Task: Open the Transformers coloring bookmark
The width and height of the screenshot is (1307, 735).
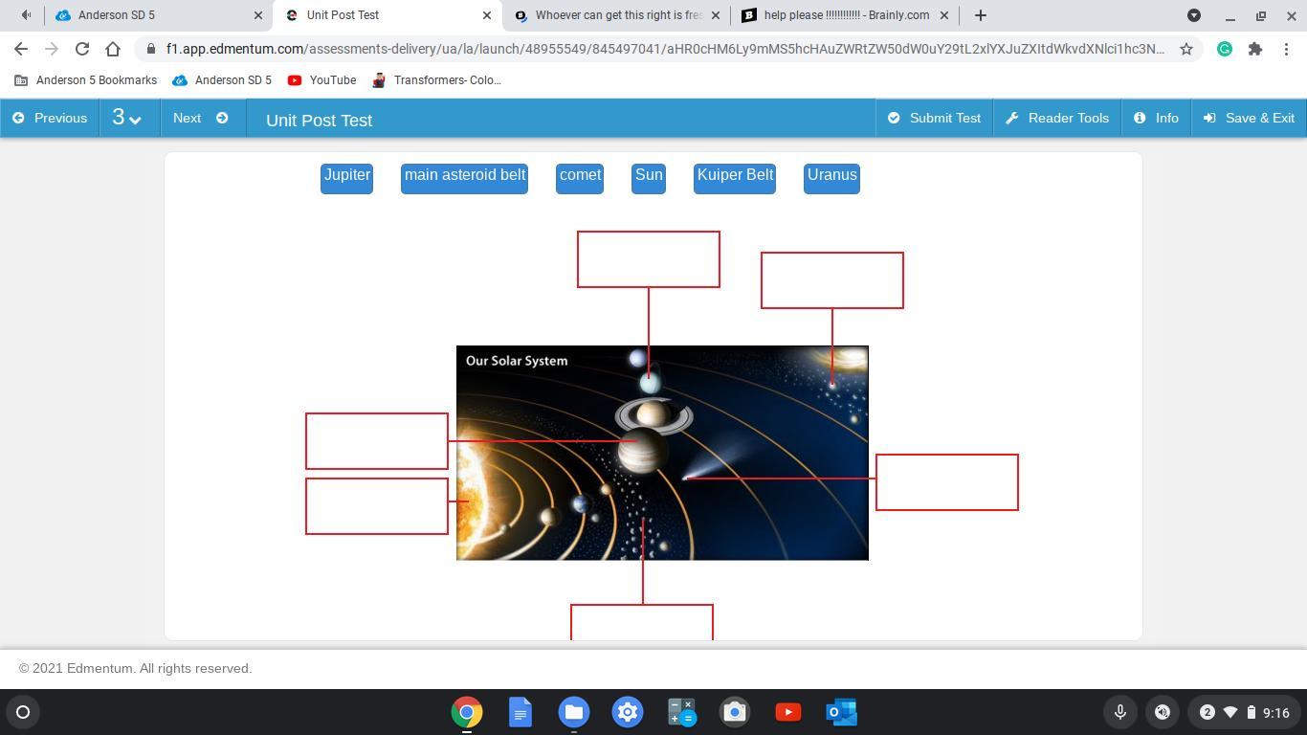Action: click(x=436, y=80)
